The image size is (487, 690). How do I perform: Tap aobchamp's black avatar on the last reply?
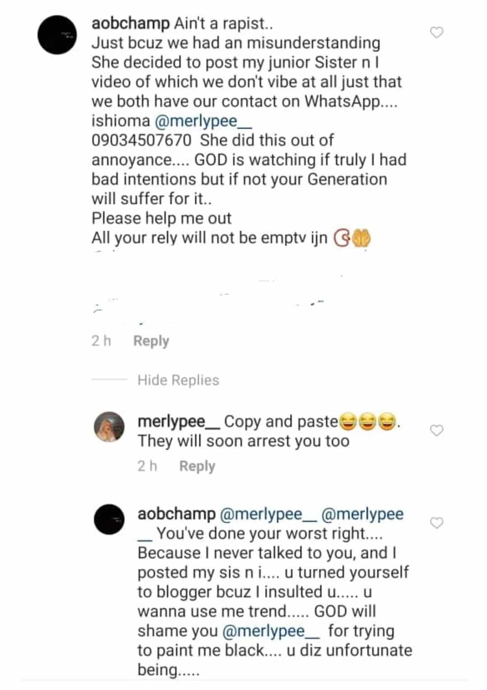pos(109,519)
